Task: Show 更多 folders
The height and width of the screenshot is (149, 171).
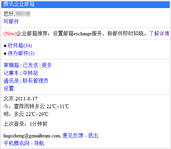Action: coord(47,65)
